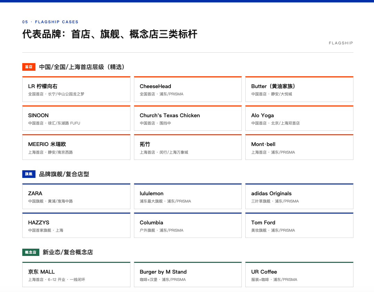Viewport: 374px width, 292px height.
Task: Click the MEERIO 米瑞欧 card
Action: point(76,147)
